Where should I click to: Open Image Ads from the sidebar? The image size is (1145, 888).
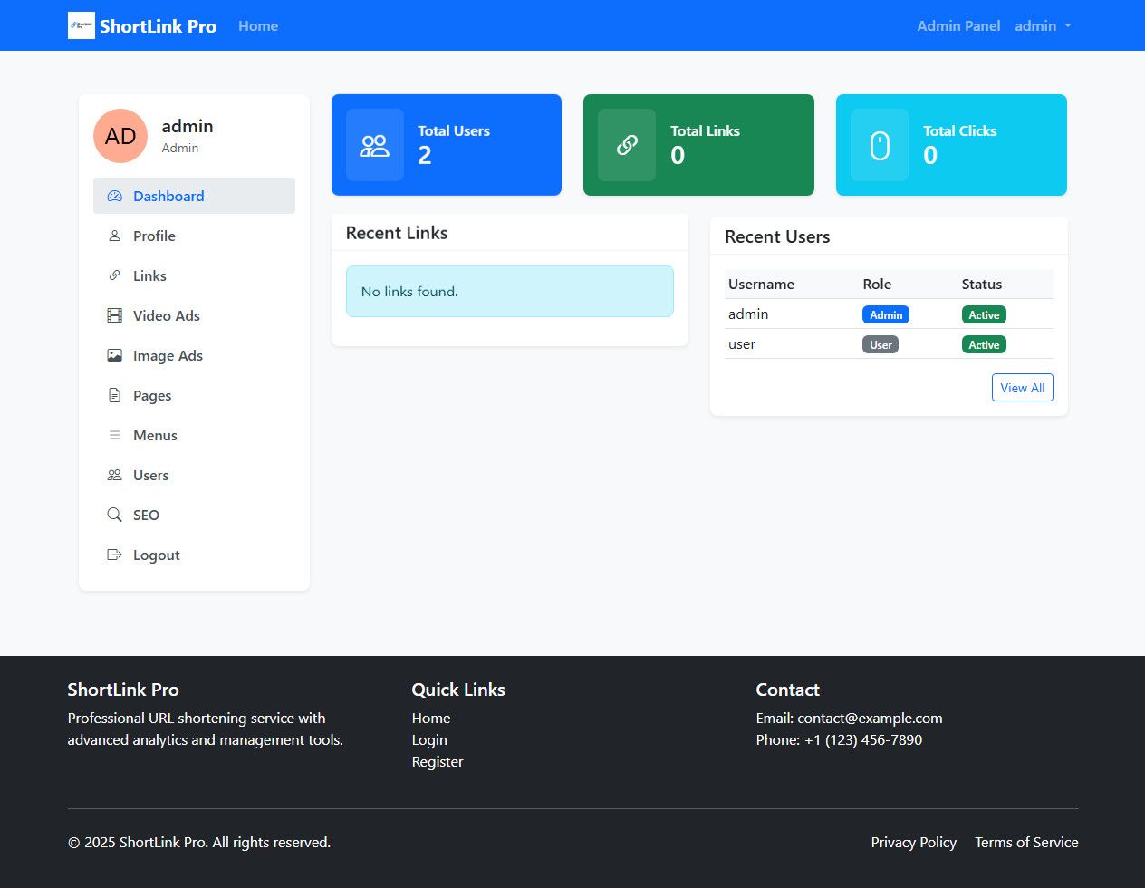[x=194, y=355]
